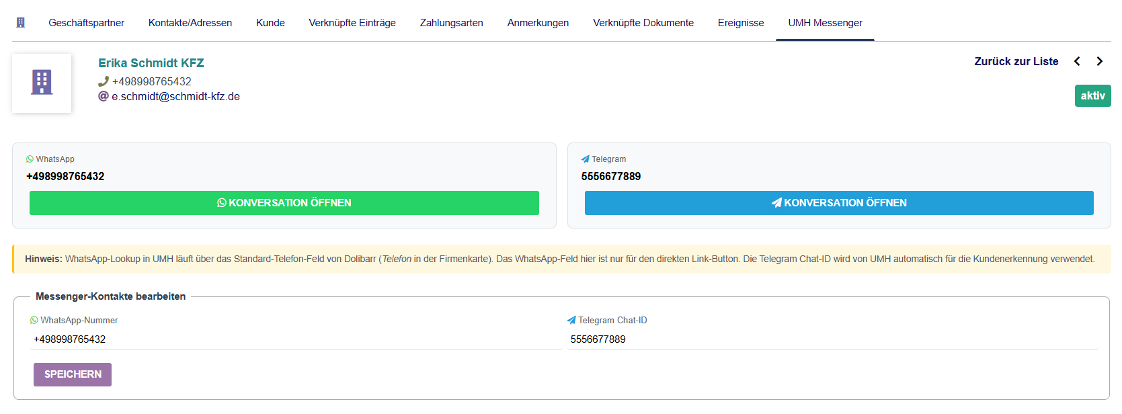Save messenger contacts with Speichern
Image resolution: width=1122 pixels, height=414 pixels.
click(x=73, y=374)
